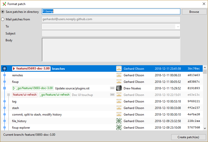The width and height of the screenshot is (208, 142).
Task: Click commit hash 8191893
Action: (194, 88)
